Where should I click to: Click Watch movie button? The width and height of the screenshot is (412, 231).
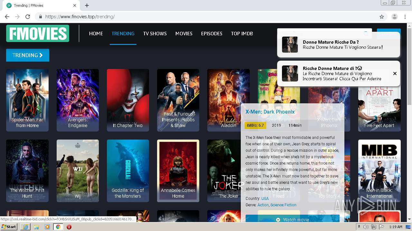[292, 219]
